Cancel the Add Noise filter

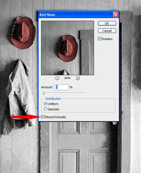107,31
